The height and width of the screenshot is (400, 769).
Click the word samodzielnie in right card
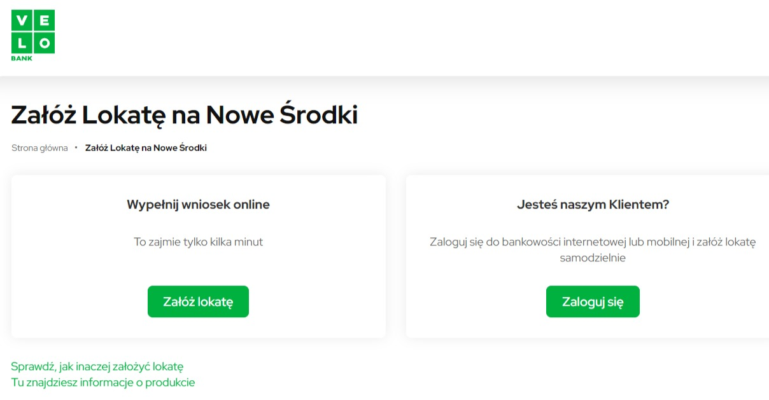pyautogui.click(x=593, y=258)
